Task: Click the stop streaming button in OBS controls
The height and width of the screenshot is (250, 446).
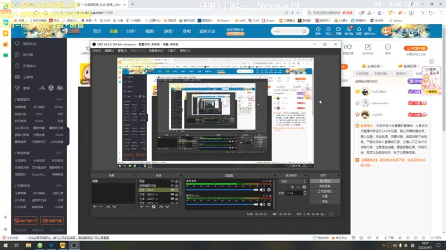Action: coord(325,181)
